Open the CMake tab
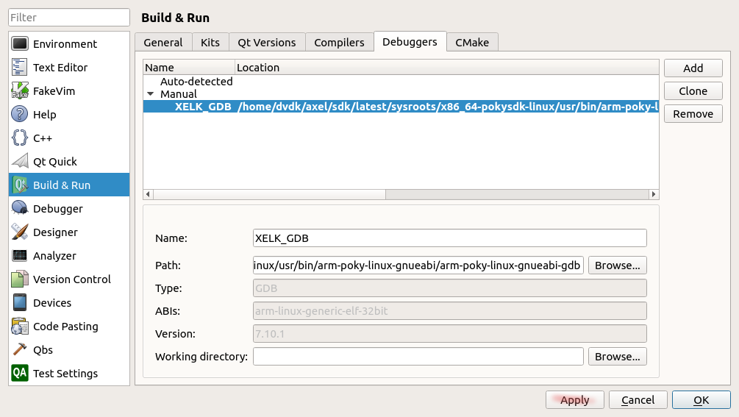 pyautogui.click(x=472, y=43)
